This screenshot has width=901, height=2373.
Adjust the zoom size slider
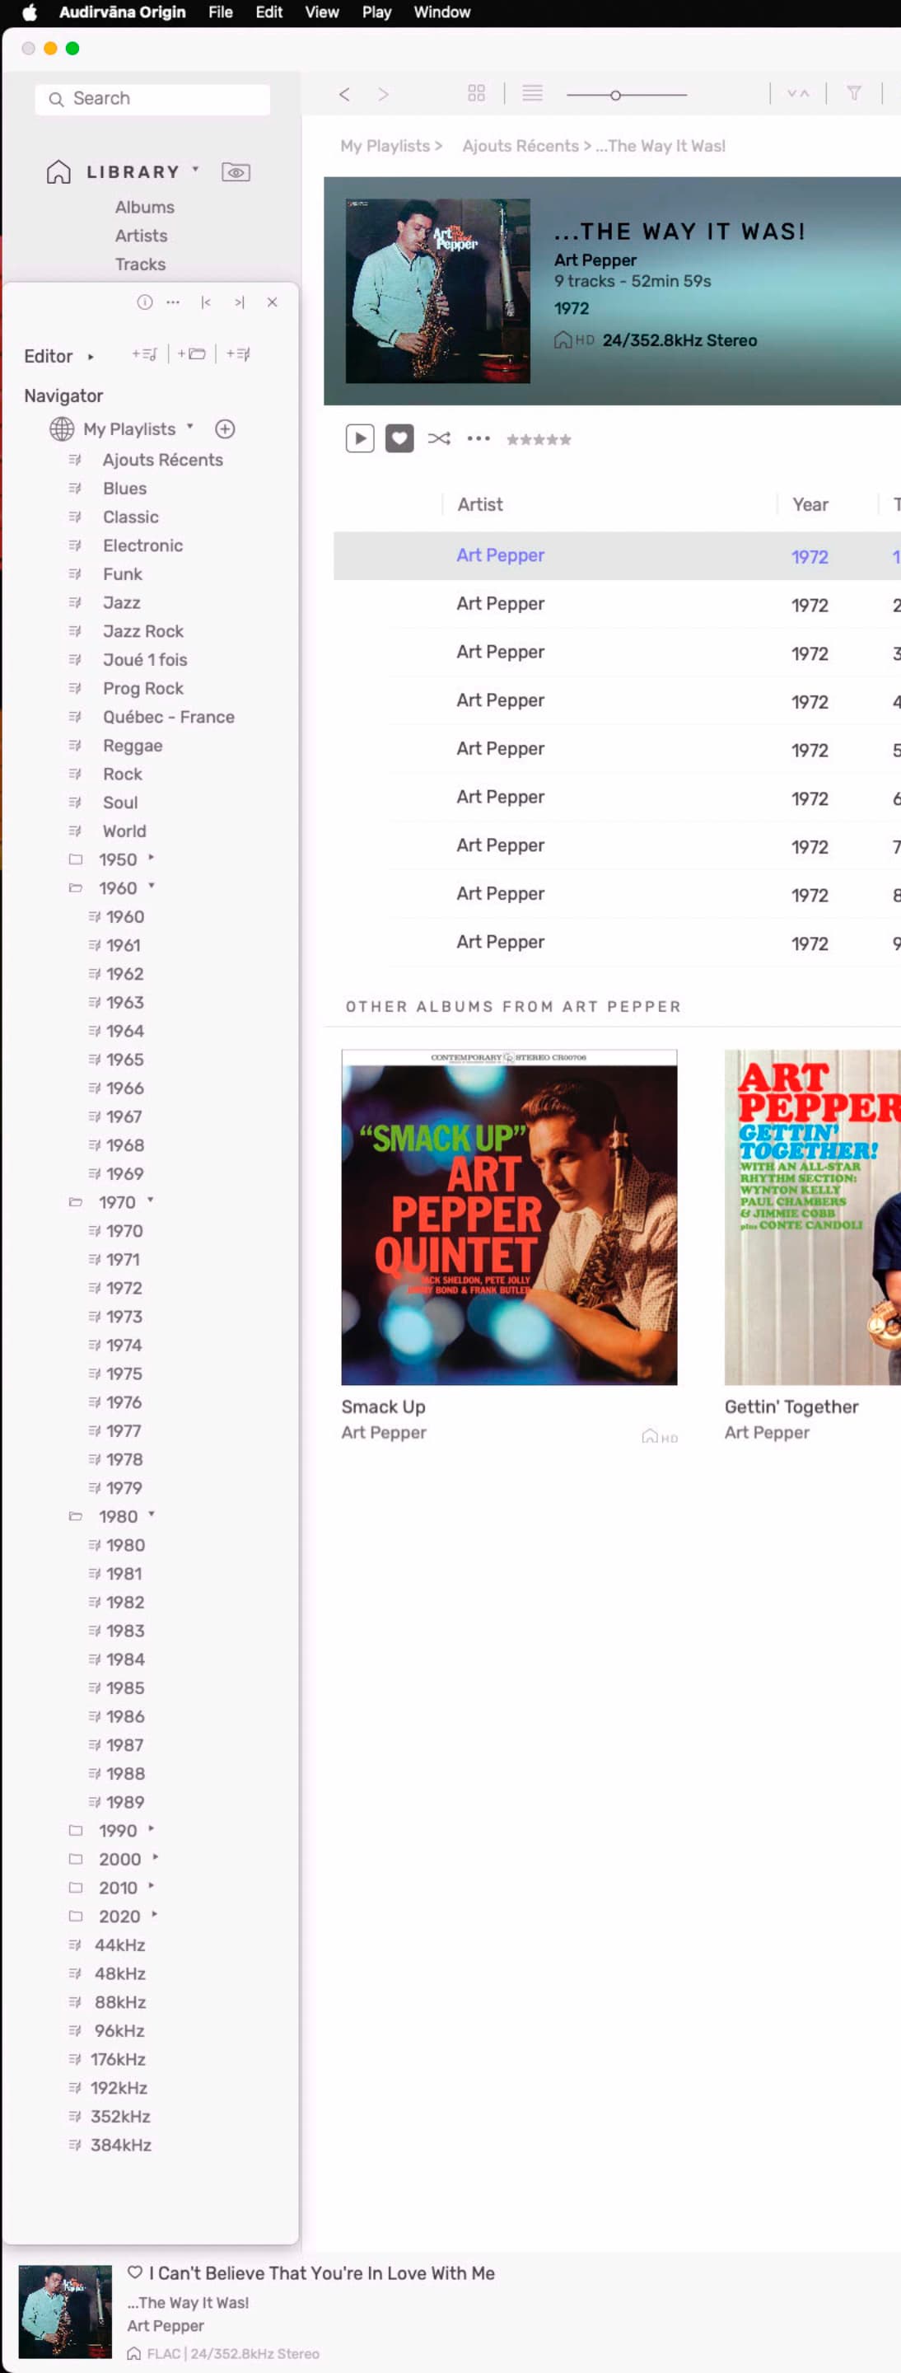627,94
